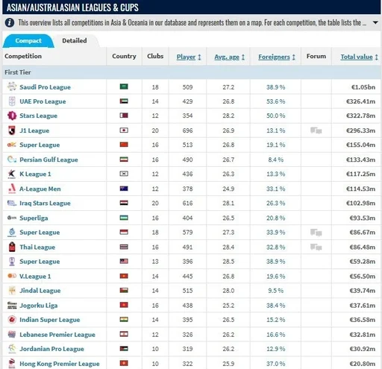Open the Persian Gulf League link
The image size is (382, 369).
[x=48, y=160]
